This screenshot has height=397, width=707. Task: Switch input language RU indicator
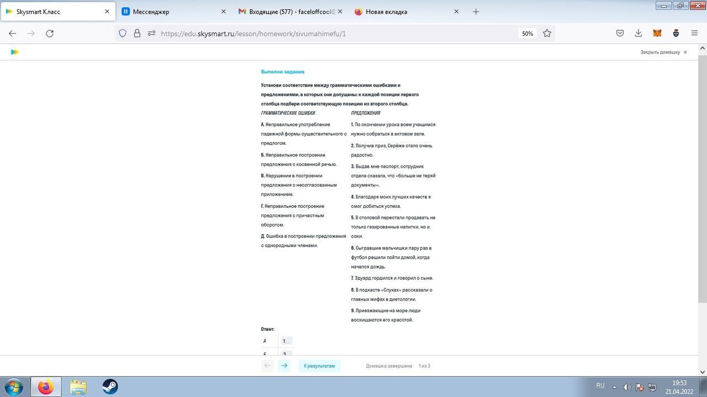click(x=600, y=385)
